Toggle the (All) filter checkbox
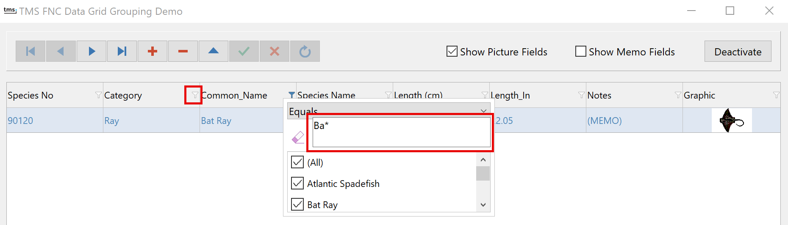Viewport: 788px width, 225px height. tap(297, 162)
